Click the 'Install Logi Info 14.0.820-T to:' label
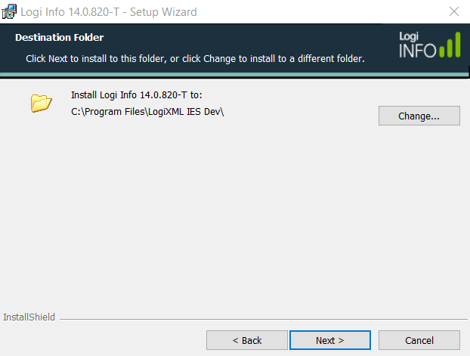 [137, 95]
